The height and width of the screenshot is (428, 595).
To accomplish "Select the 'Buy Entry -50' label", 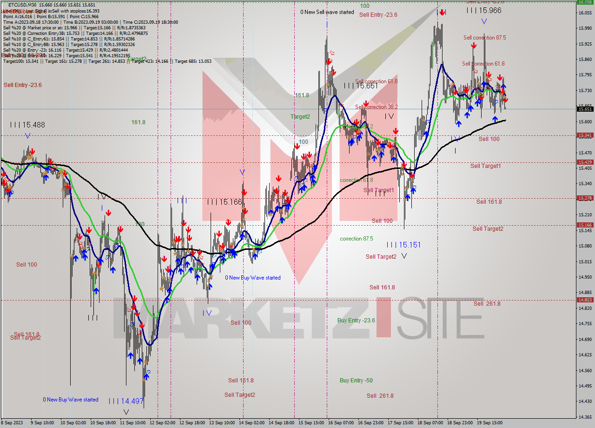I will 356,381.
